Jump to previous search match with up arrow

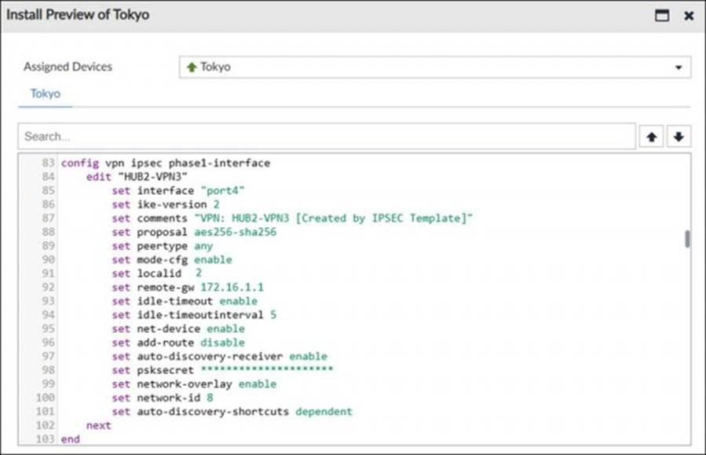tap(651, 137)
